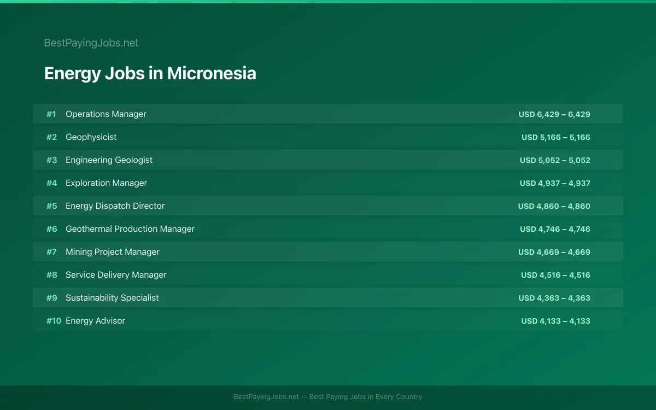Image resolution: width=656 pixels, height=410 pixels.
Task: Click salary 'USD 5,166 – 5,166'
Action: tap(556, 137)
